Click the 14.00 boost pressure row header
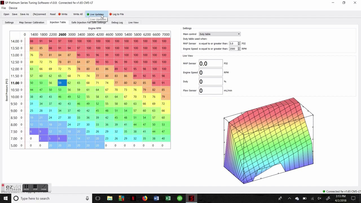The width and height of the screenshot is (361, 203). (15, 41)
